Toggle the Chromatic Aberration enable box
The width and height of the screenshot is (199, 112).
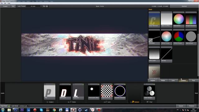coord(125,84)
